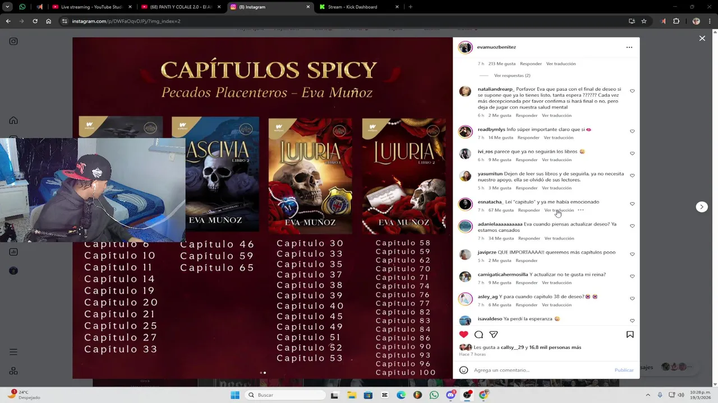Viewport: 718px width, 403px height.
Task: Open Microsoft Edge from the taskbar
Action: (x=401, y=395)
